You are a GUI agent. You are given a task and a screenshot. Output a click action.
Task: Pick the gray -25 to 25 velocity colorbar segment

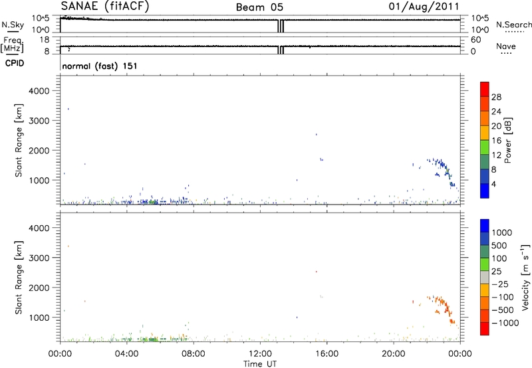pyautogui.click(x=485, y=277)
